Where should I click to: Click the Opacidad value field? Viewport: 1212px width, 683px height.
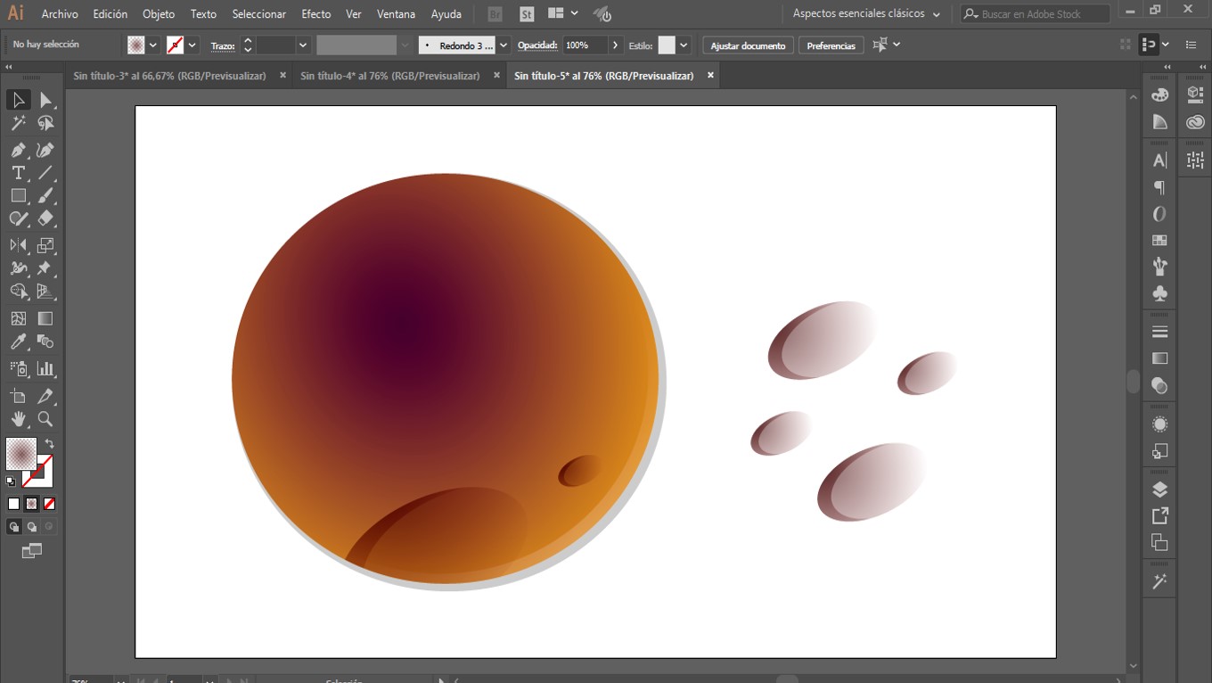tap(585, 45)
